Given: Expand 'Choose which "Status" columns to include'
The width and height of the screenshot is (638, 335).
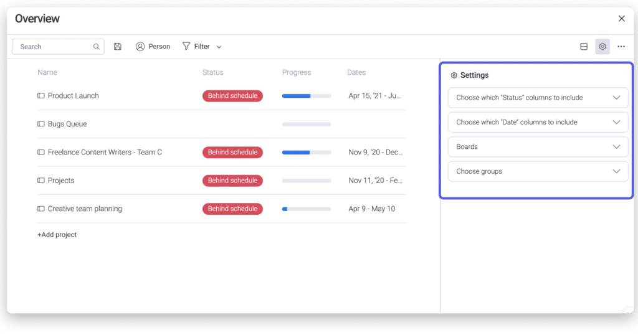Looking at the screenshot, I should [x=538, y=98].
